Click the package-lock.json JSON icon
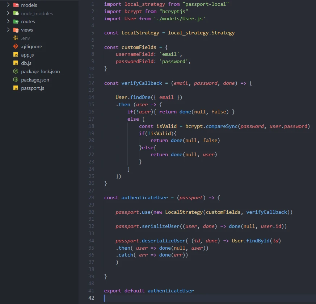This screenshot has width=316, height=304. pos(15,71)
